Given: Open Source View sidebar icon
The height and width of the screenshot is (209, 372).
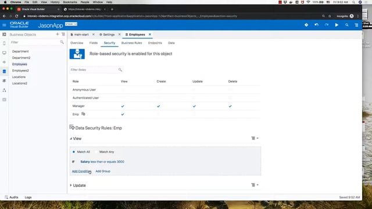Looking at the screenshot, I should 4,100.
